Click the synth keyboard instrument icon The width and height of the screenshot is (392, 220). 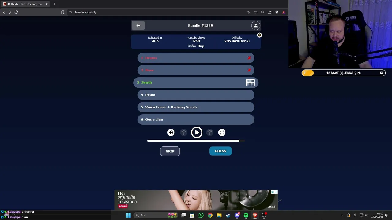[250, 82]
